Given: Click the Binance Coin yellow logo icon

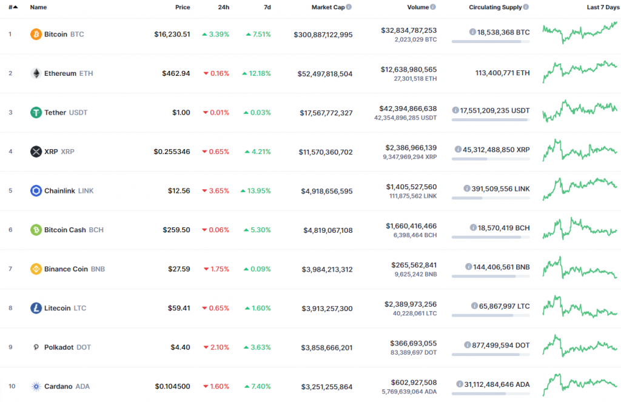Looking at the screenshot, I should coord(36,269).
